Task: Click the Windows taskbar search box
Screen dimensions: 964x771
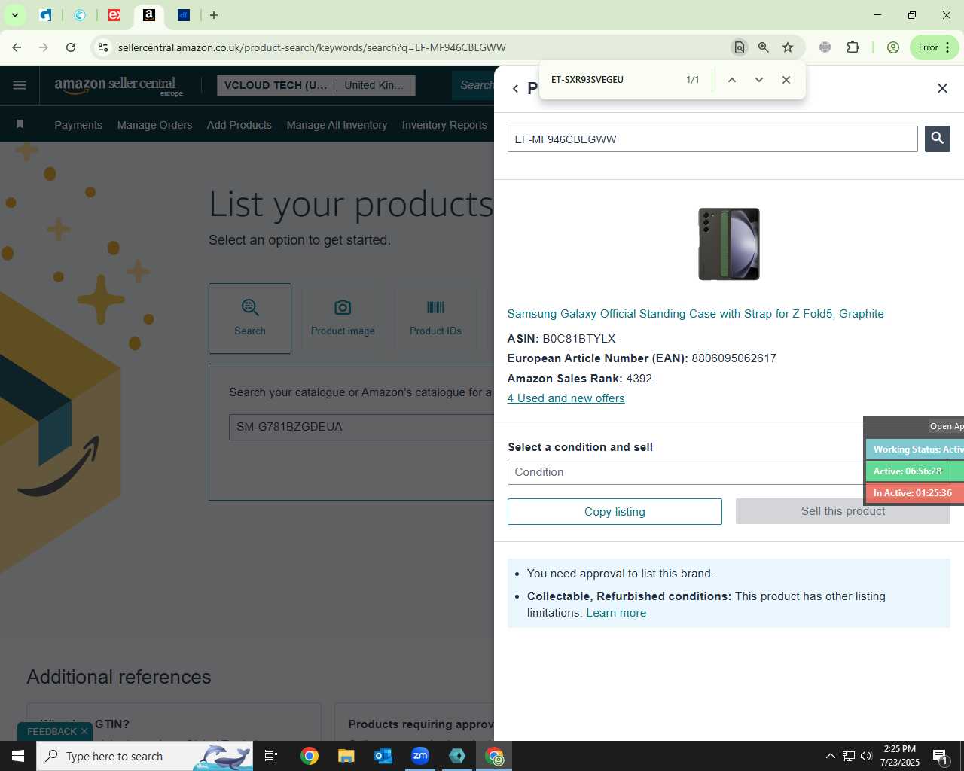Action: coord(145,756)
